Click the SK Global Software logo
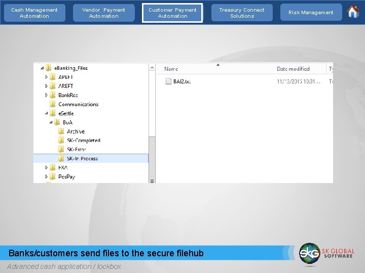 click(326, 253)
